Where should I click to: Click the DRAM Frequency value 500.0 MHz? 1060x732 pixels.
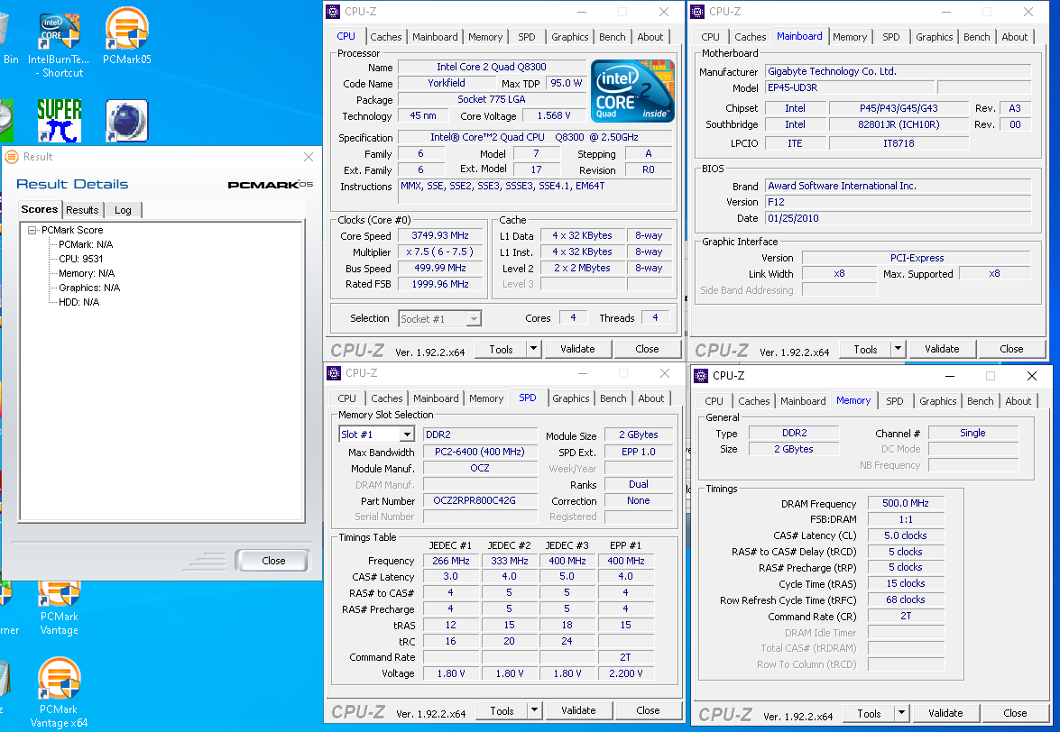point(906,503)
